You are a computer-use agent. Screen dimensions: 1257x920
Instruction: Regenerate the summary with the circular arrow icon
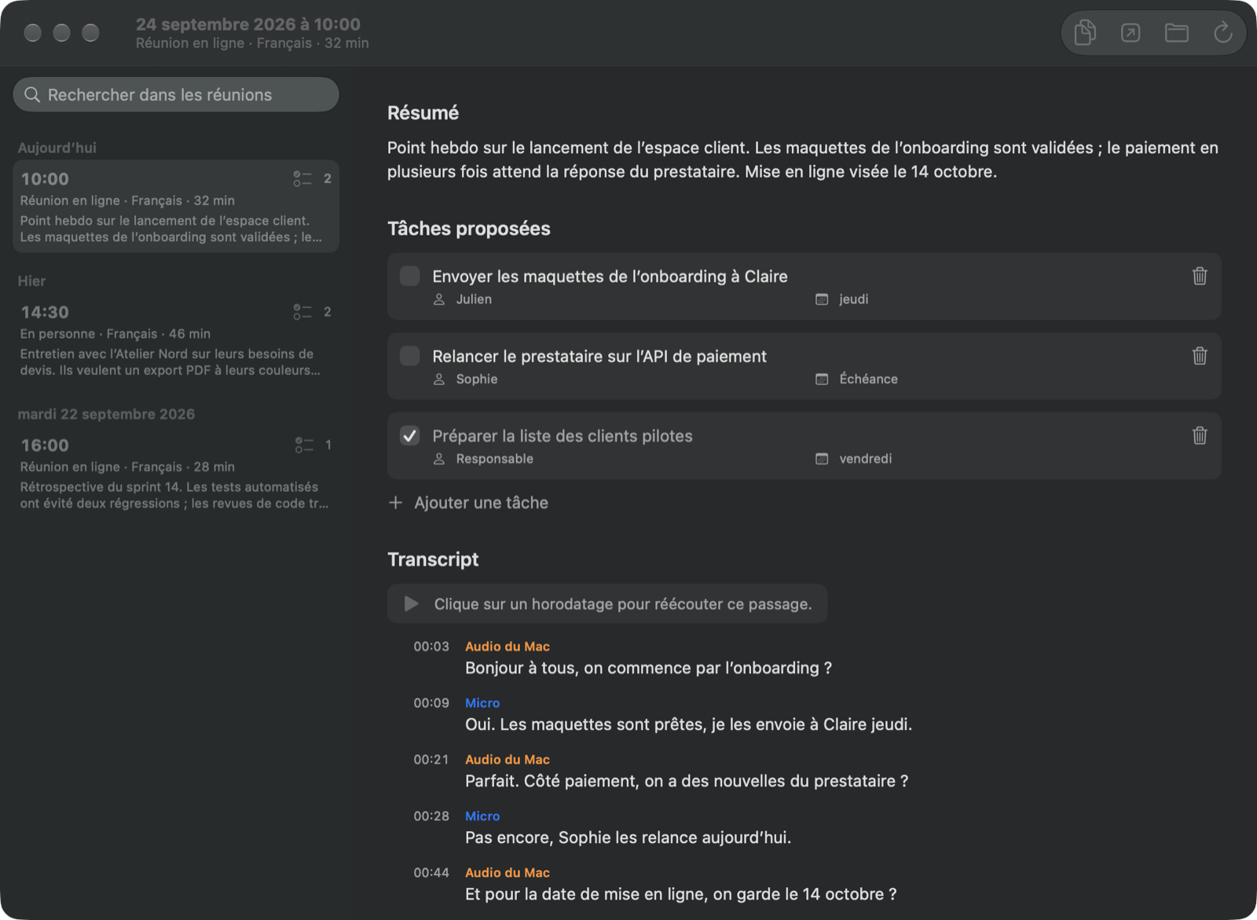coord(1222,32)
